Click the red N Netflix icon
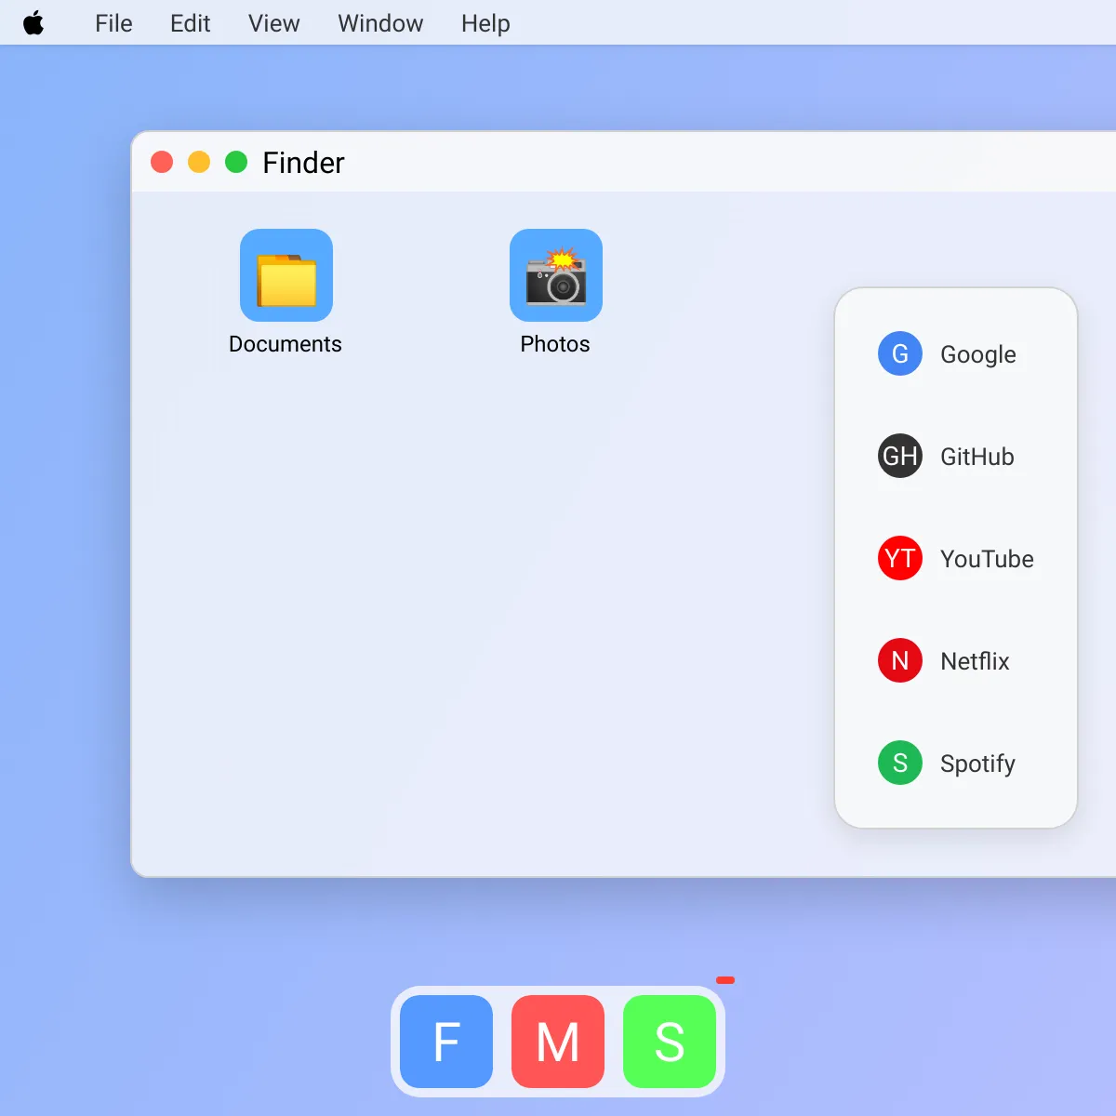This screenshot has height=1116, width=1116. click(900, 660)
